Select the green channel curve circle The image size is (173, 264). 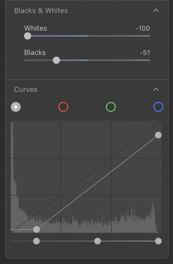click(x=111, y=107)
